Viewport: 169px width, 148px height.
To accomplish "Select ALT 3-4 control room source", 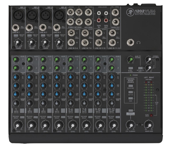I will pos(130,92).
